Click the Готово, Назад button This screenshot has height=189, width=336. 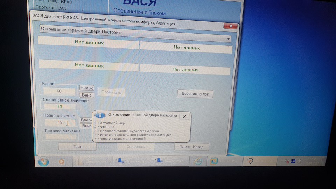point(191,147)
